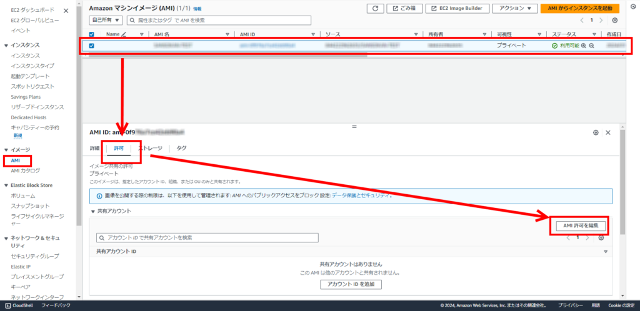This screenshot has width=640, height=311.
Task: Uncheck the selected AMI row checkbox
Action: coord(91,46)
